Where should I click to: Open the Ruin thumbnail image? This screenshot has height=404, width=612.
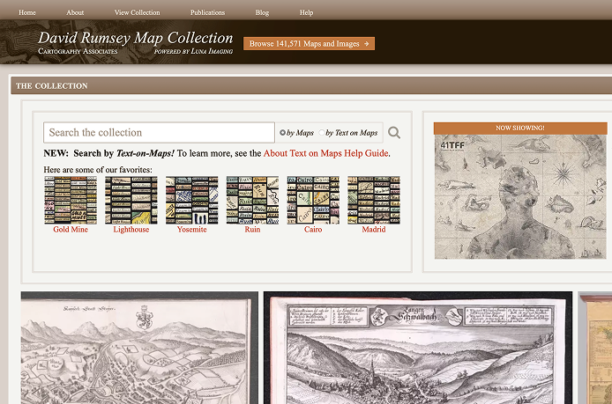(x=252, y=201)
